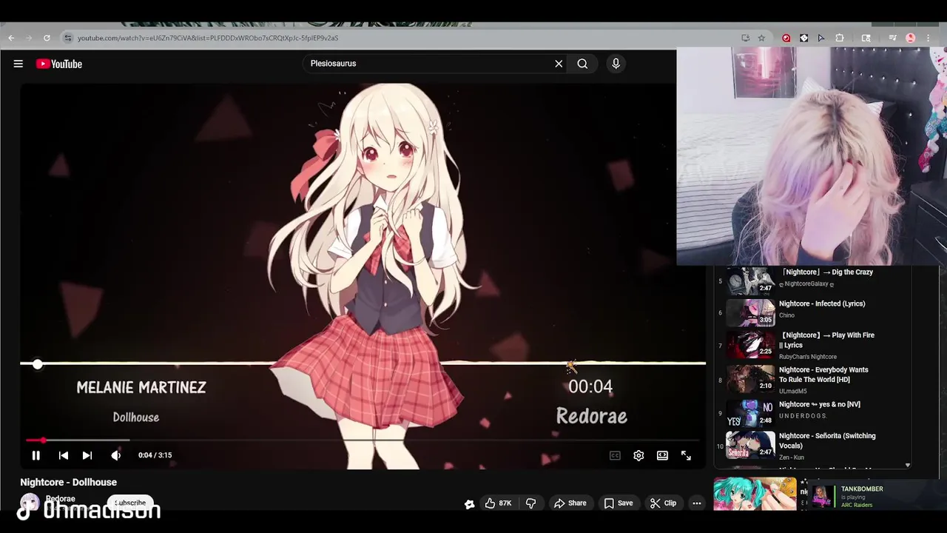This screenshot has height=533, width=947.
Task: Reload the YouTube page
Action: point(47,38)
